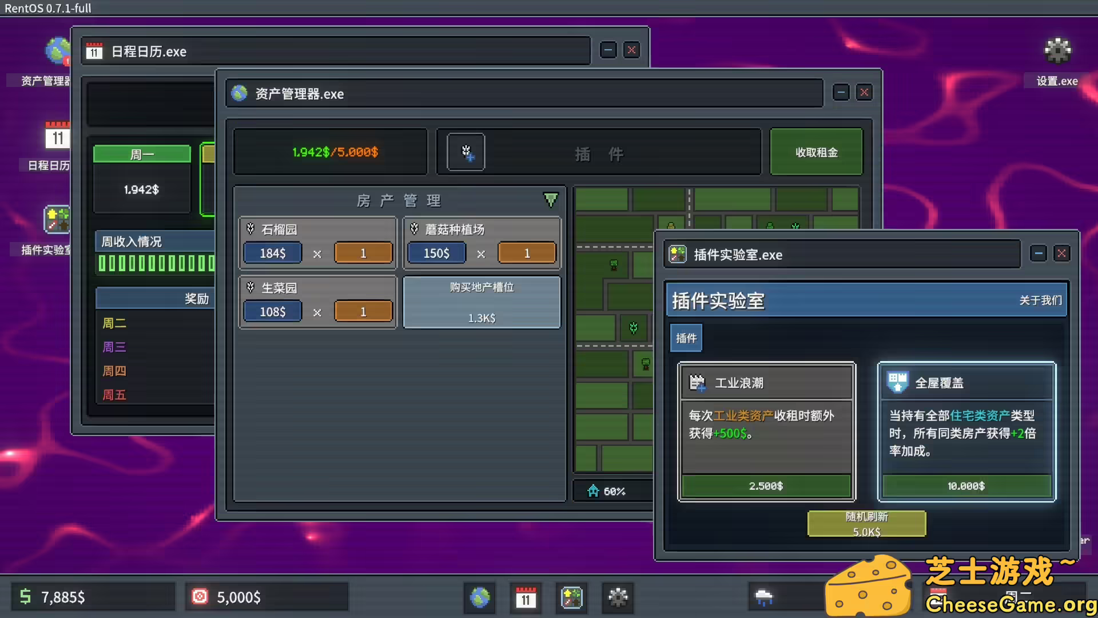Screen dimensions: 1098x618
Task: Click the globe 资产管理器 icon in the taskbar
Action: [x=479, y=597]
